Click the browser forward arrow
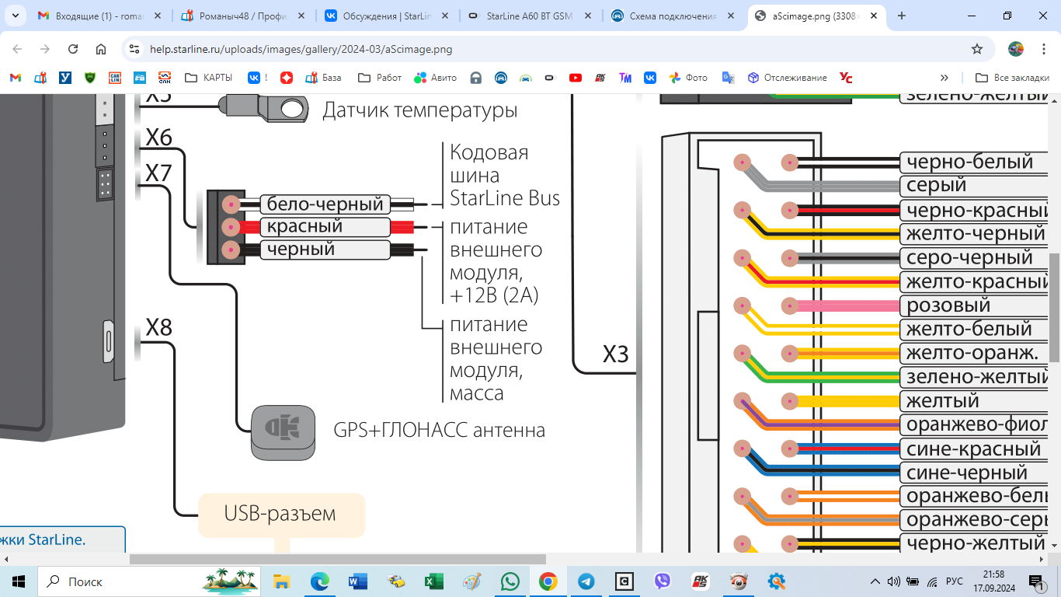The image size is (1061, 597). [x=45, y=49]
